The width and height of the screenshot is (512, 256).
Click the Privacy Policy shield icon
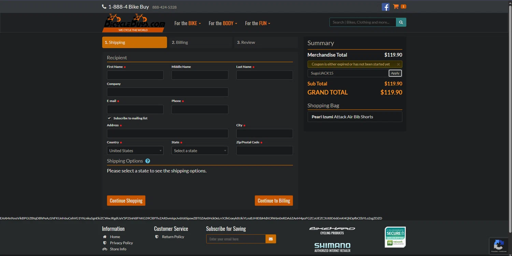point(105,243)
